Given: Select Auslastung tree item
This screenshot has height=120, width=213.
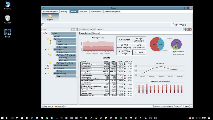Looking at the screenshot, I should 67,57.
